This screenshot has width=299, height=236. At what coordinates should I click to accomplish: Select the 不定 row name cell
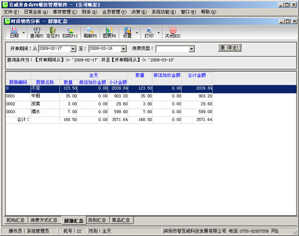point(45,89)
